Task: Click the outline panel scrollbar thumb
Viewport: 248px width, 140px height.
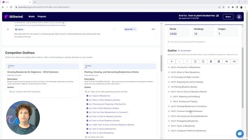Action: point(243,78)
